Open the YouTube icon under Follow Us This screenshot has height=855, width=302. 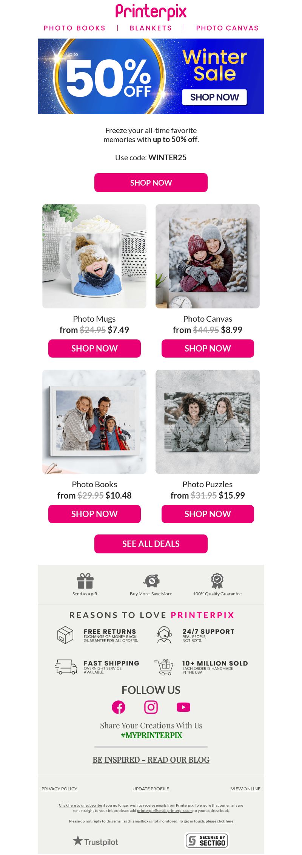(183, 707)
